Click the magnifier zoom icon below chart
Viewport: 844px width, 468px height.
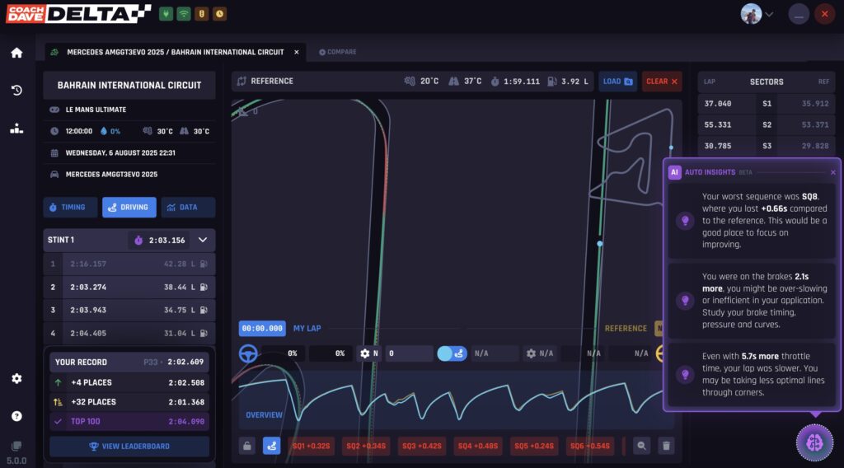pyautogui.click(x=641, y=446)
